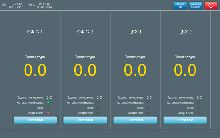The height and width of the screenshot is (138, 220).
Task: Open Настройки for ЦЕХ 2
Action: pos(185,120)
